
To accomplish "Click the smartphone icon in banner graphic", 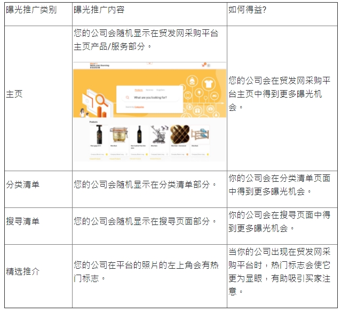I will coord(188,95).
